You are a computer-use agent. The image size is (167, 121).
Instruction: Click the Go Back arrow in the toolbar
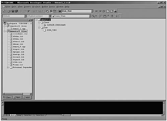pos(96,11)
